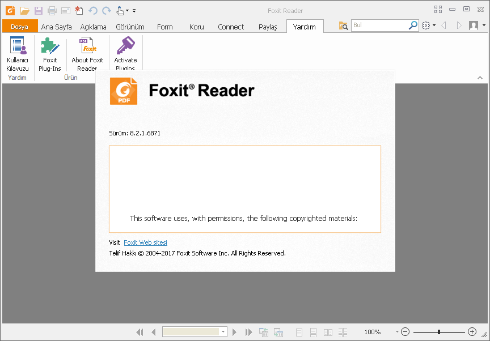Go to the next page
The height and width of the screenshot is (341, 490).
(x=234, y=333)
